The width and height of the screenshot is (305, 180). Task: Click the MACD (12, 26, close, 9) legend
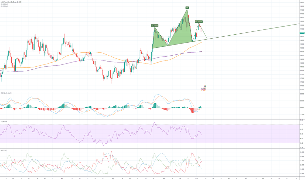click(x=7, y=93)
